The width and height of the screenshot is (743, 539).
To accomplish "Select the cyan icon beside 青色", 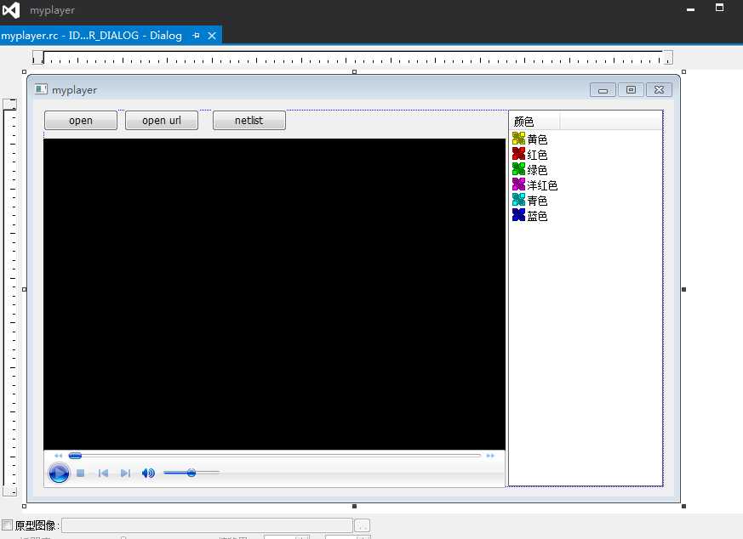I will (519, 199).
